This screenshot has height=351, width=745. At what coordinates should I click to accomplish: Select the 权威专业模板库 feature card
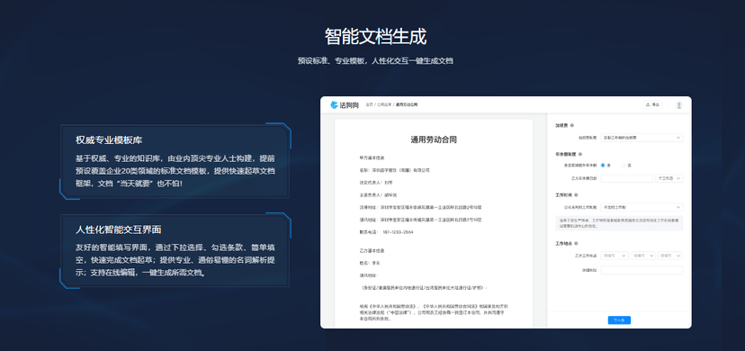pos(175,161)
